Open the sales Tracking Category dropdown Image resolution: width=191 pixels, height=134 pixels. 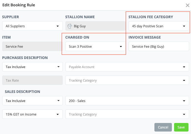[127, 114]
